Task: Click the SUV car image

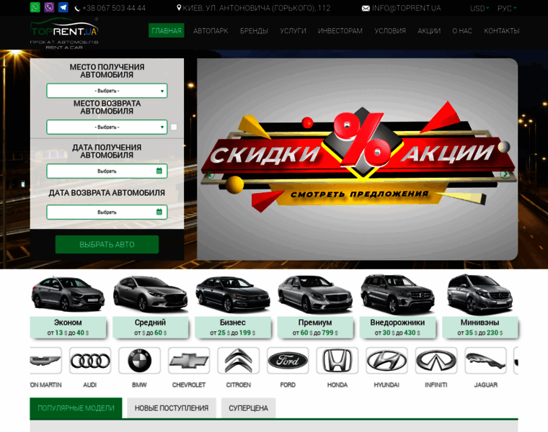Action: click(x=398, y=294)
